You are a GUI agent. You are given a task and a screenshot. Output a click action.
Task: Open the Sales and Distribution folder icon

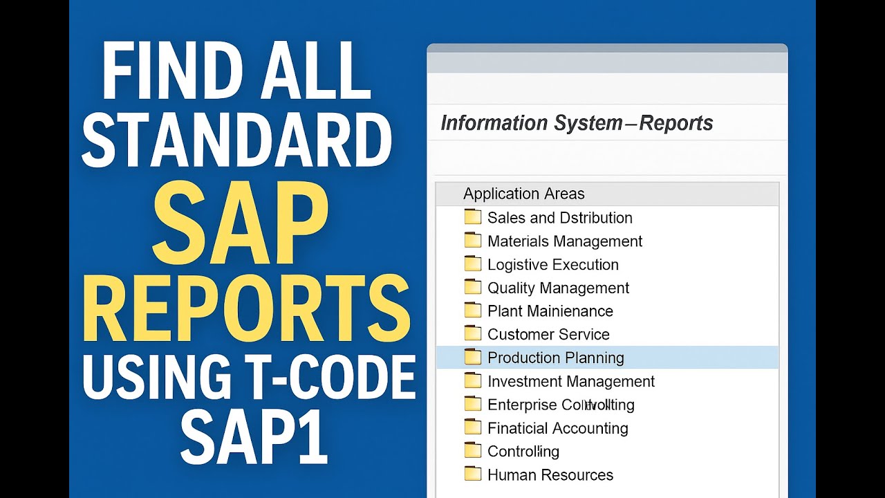473,217
